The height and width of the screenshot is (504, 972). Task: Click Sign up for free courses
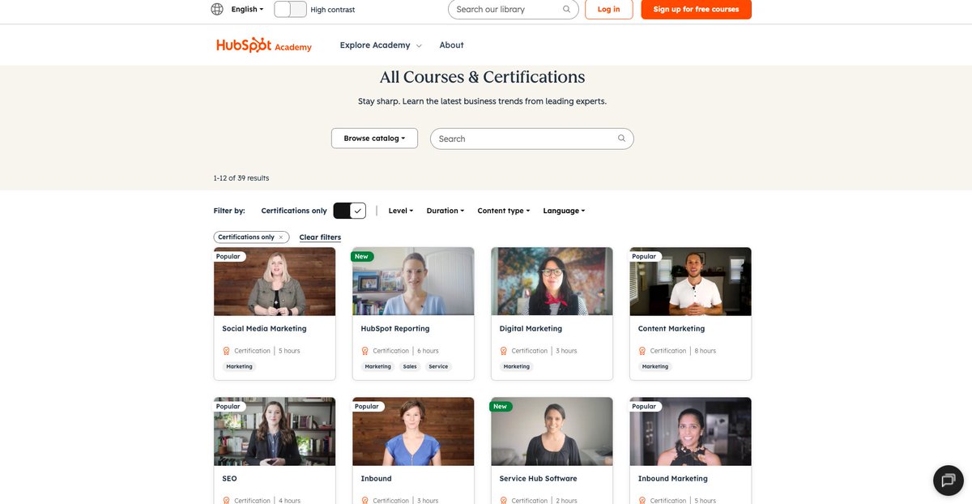(x=696, y=10)
